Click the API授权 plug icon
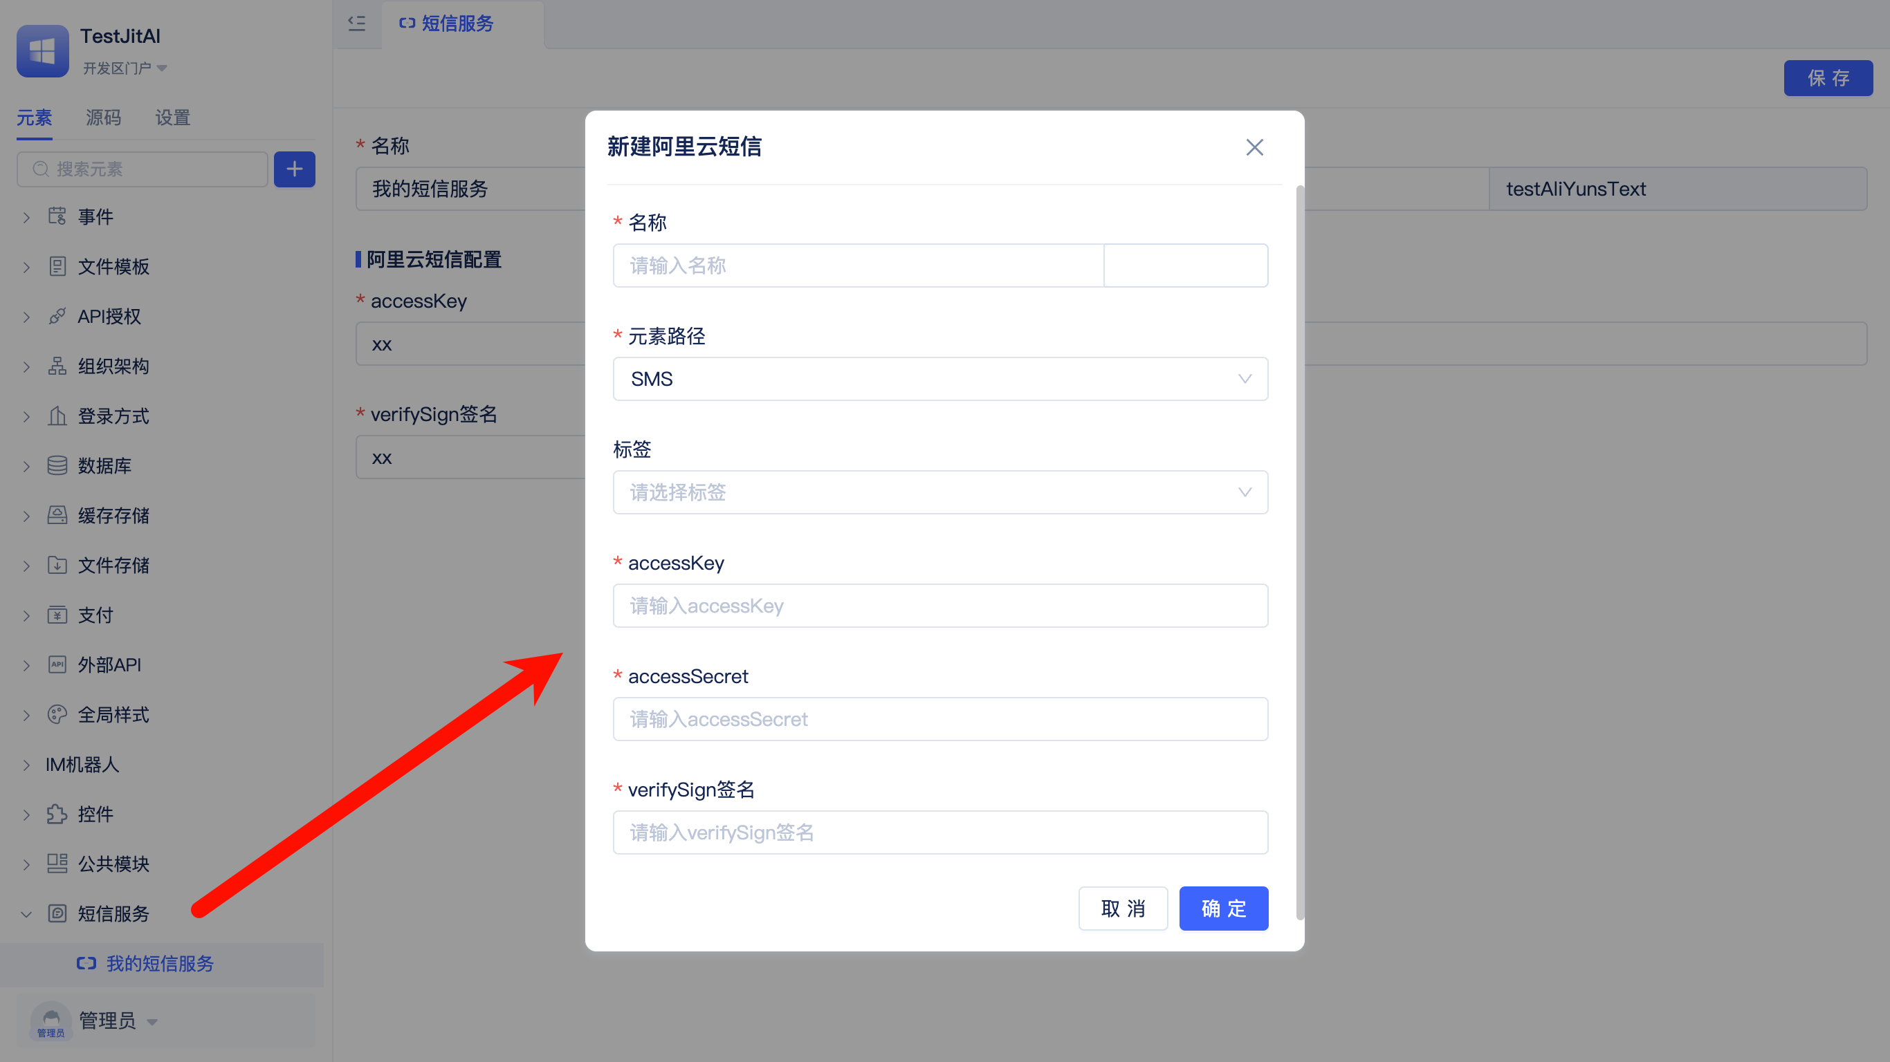Image resolution: width=1890 pixels, height=1062 pixels. point(57,316)
